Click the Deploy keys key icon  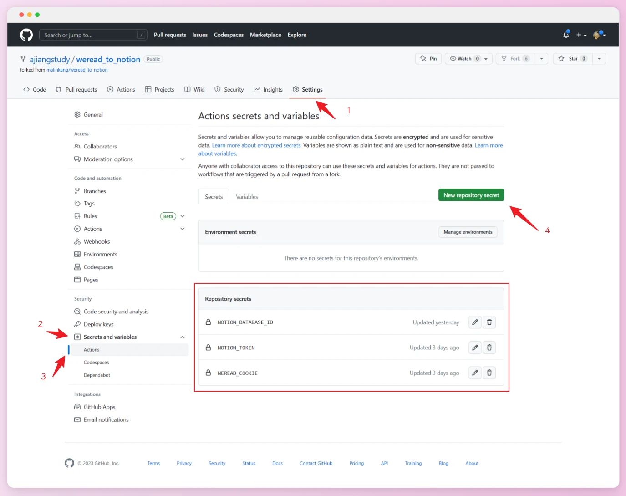77,324
